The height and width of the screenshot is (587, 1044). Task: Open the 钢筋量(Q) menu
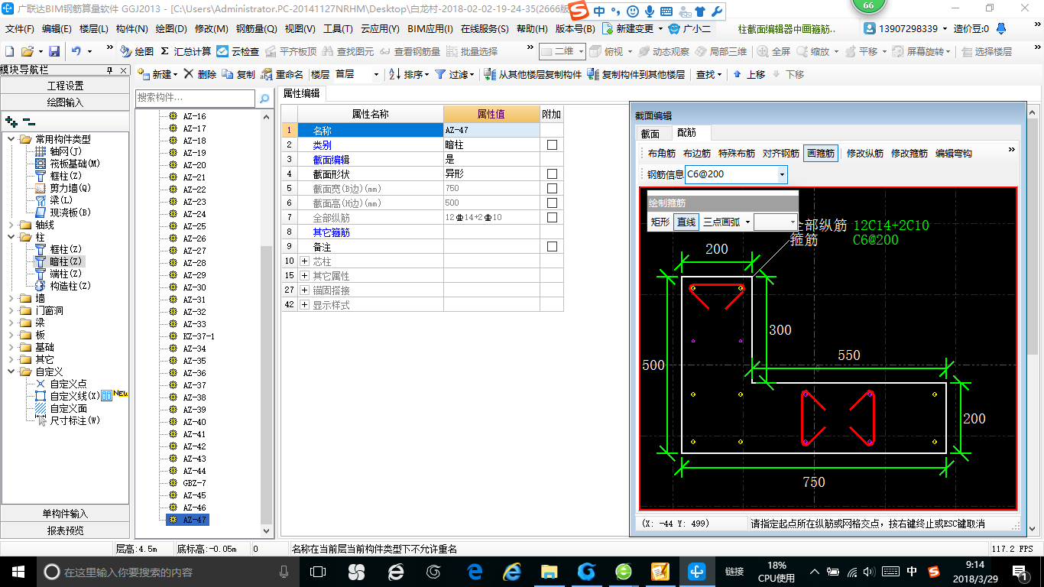tap(257, 28)
